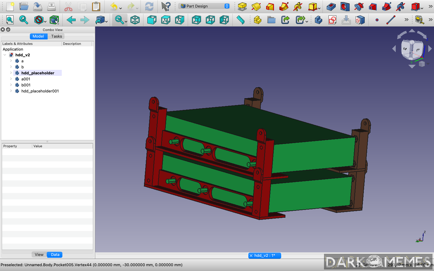Create a new group folder

271,20
